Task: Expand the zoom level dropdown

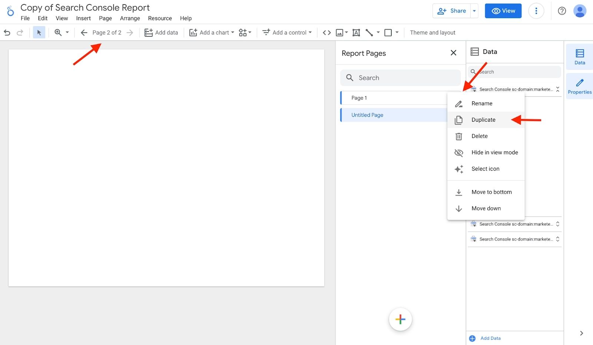Action: pyautogui.click(x=67, y=33)
